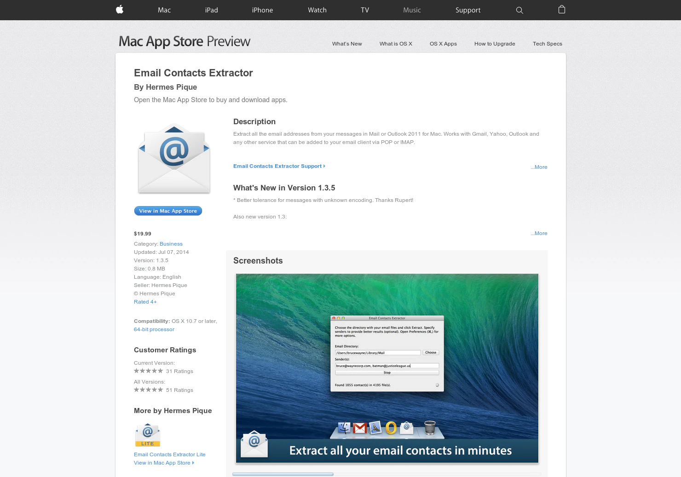Click the app screenshot thumbnail
Viewport: 681px width, 477px height.
[387, 368]
